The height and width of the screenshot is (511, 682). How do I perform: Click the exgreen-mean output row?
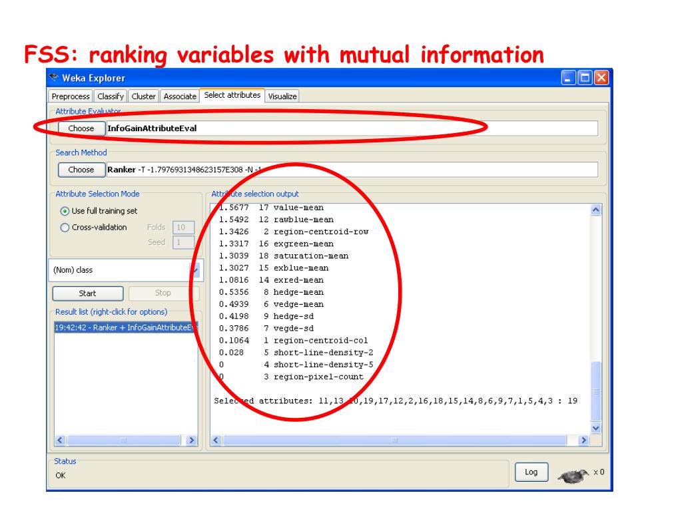276,244
